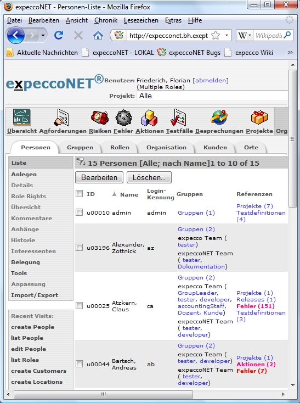300x403 pixels.
Task: Click the URL address field
Action: pyautogui.click(x=168, y=36)
